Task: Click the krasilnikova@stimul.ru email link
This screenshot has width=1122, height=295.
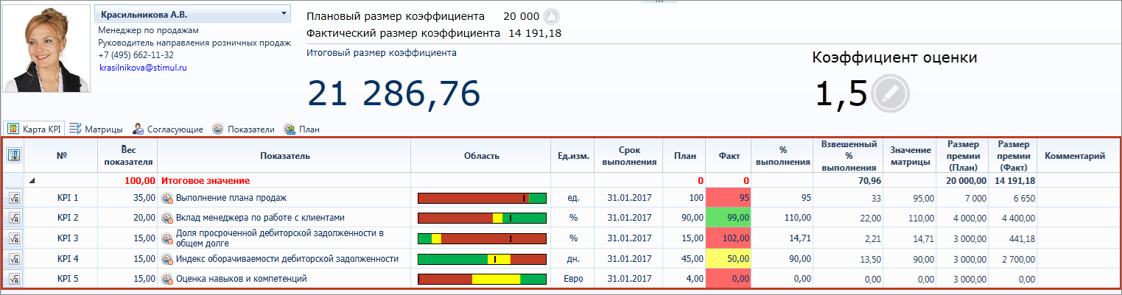Action: tap(143, 68)
